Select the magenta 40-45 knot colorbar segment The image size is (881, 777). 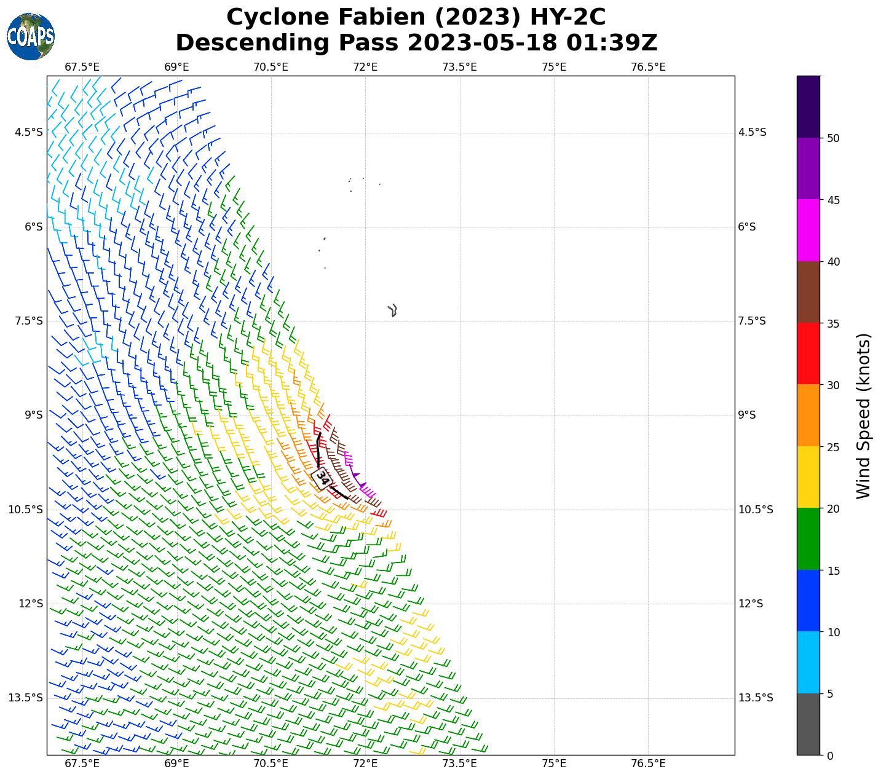(808, 230)
